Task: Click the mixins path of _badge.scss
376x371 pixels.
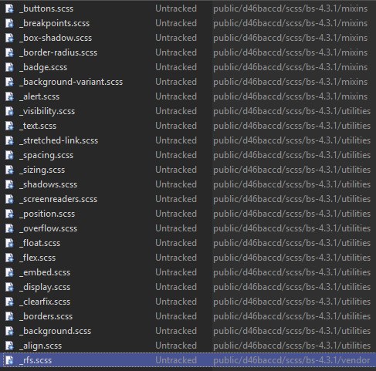Action: pos(290,67)
